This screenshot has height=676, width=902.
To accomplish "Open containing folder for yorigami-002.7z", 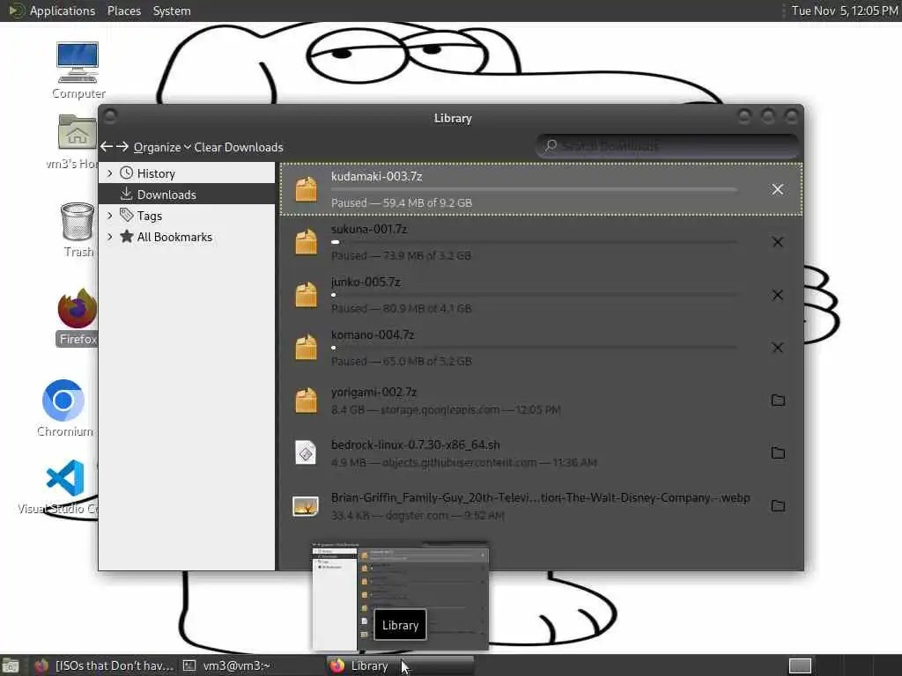I will [x=778, y=400].
